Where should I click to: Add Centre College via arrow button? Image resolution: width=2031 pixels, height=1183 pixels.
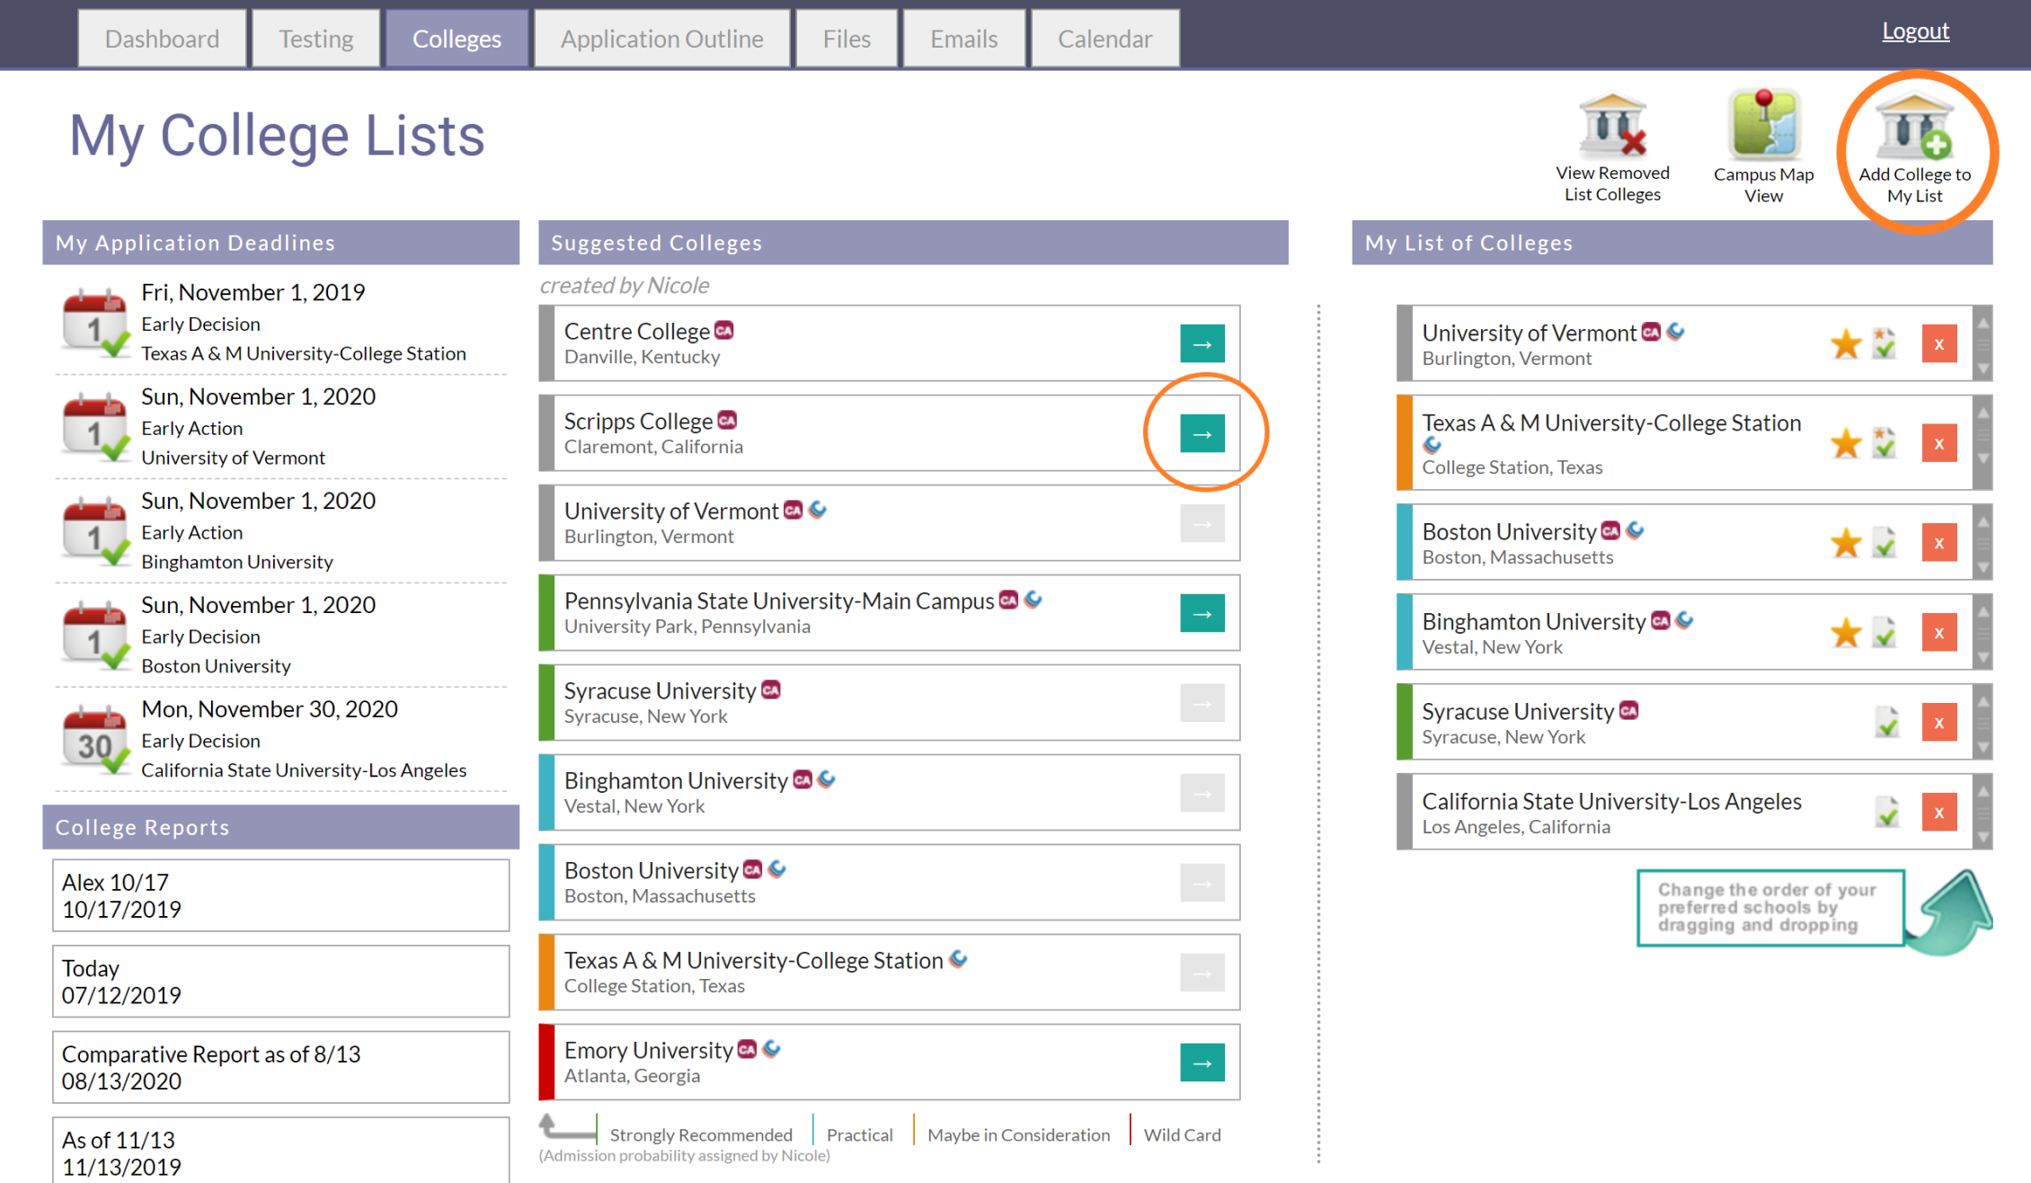(x=1202, y=344)
